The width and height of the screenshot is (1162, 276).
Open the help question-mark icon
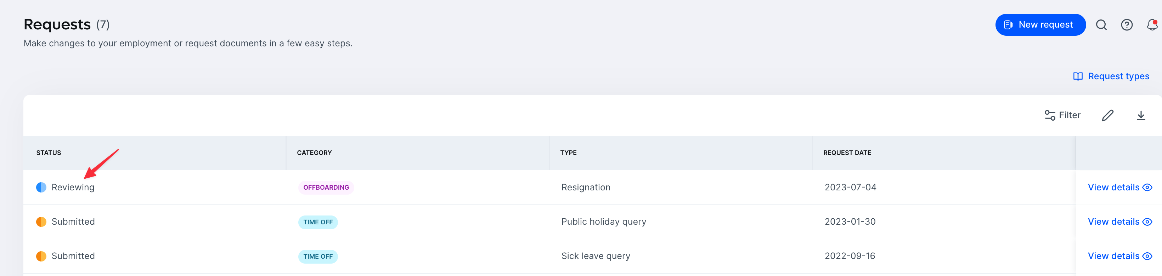(x=1126, y=25)
